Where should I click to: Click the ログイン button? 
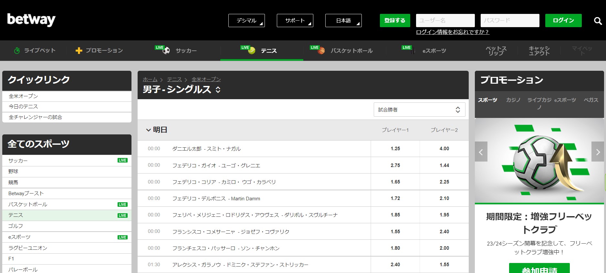[563, 20]
